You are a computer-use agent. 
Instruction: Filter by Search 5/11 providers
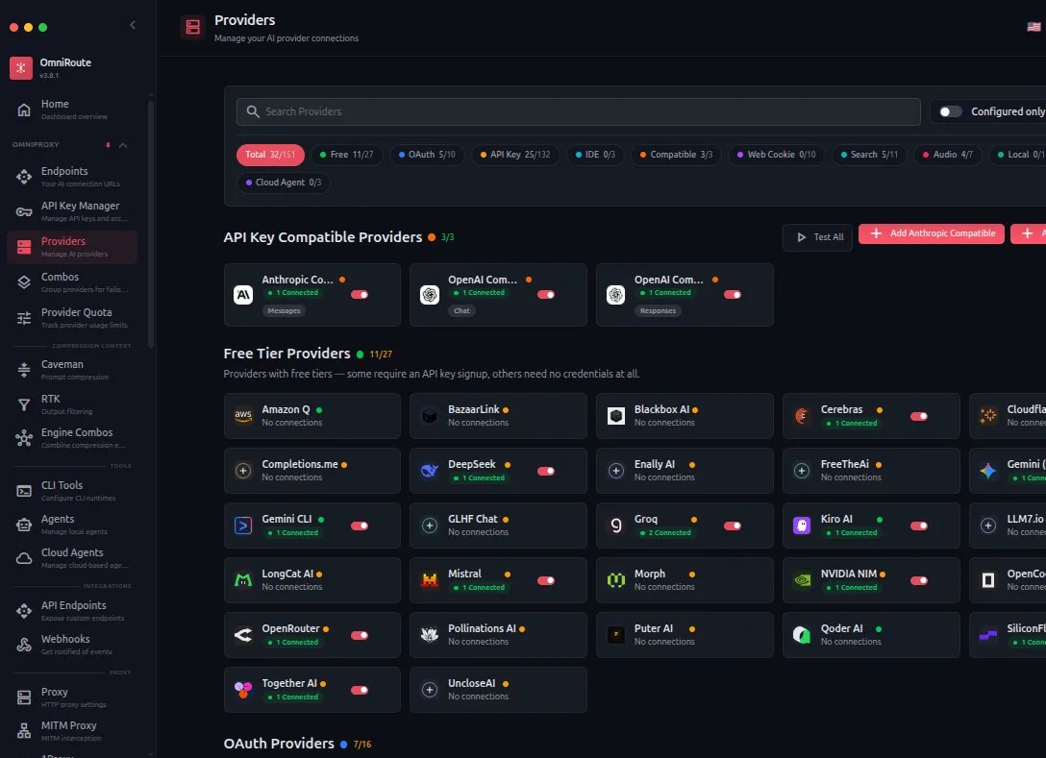[x=869, y=155]
